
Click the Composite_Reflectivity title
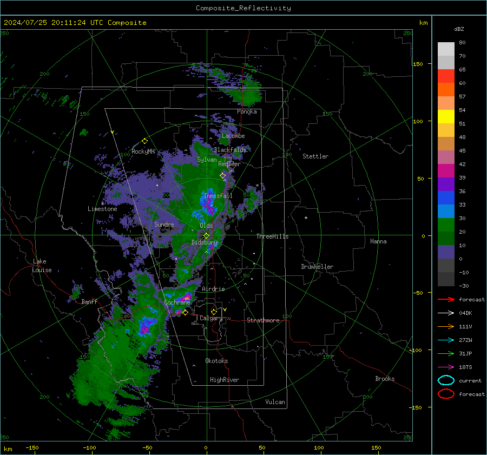[x=243, y=8]
